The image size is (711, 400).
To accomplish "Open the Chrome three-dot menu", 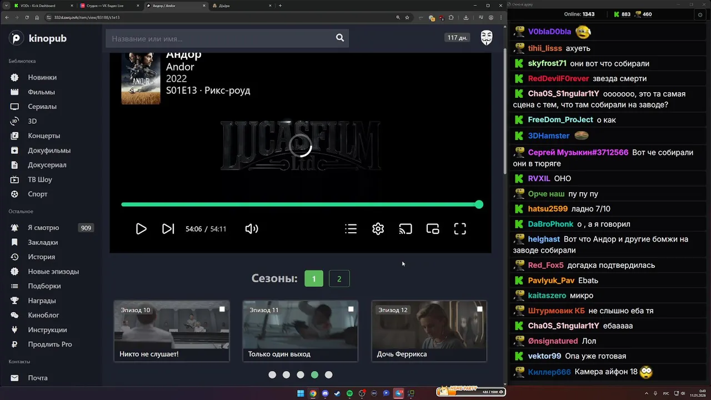I will 500,17.
